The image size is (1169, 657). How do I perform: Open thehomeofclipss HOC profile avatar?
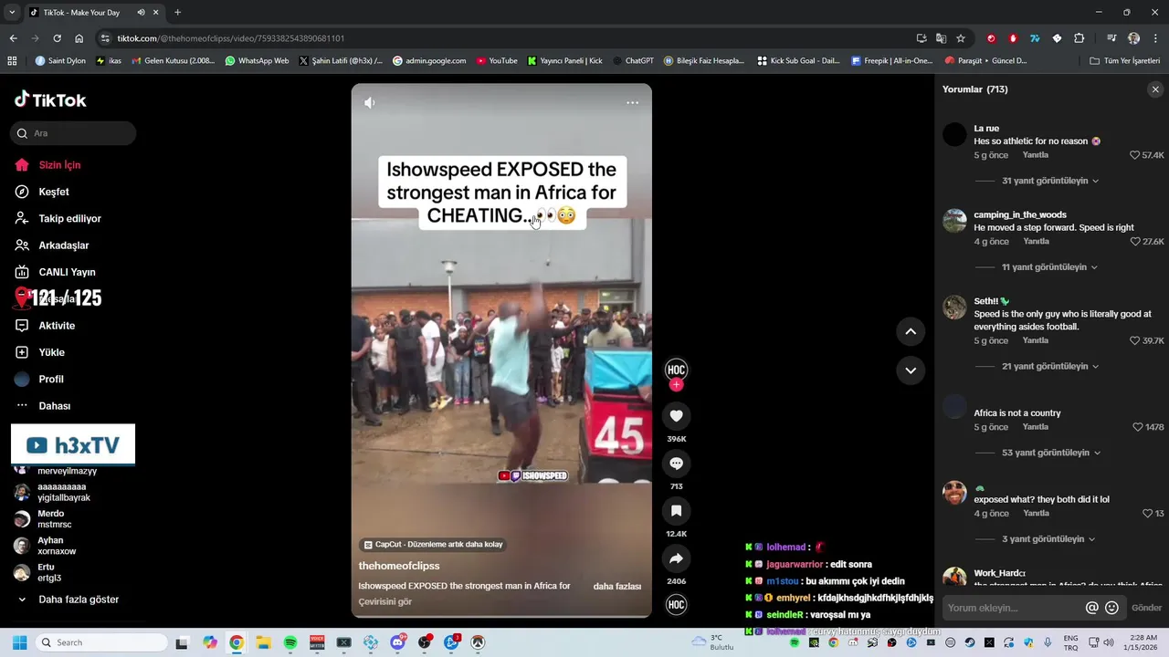click(x=676, y=369)
